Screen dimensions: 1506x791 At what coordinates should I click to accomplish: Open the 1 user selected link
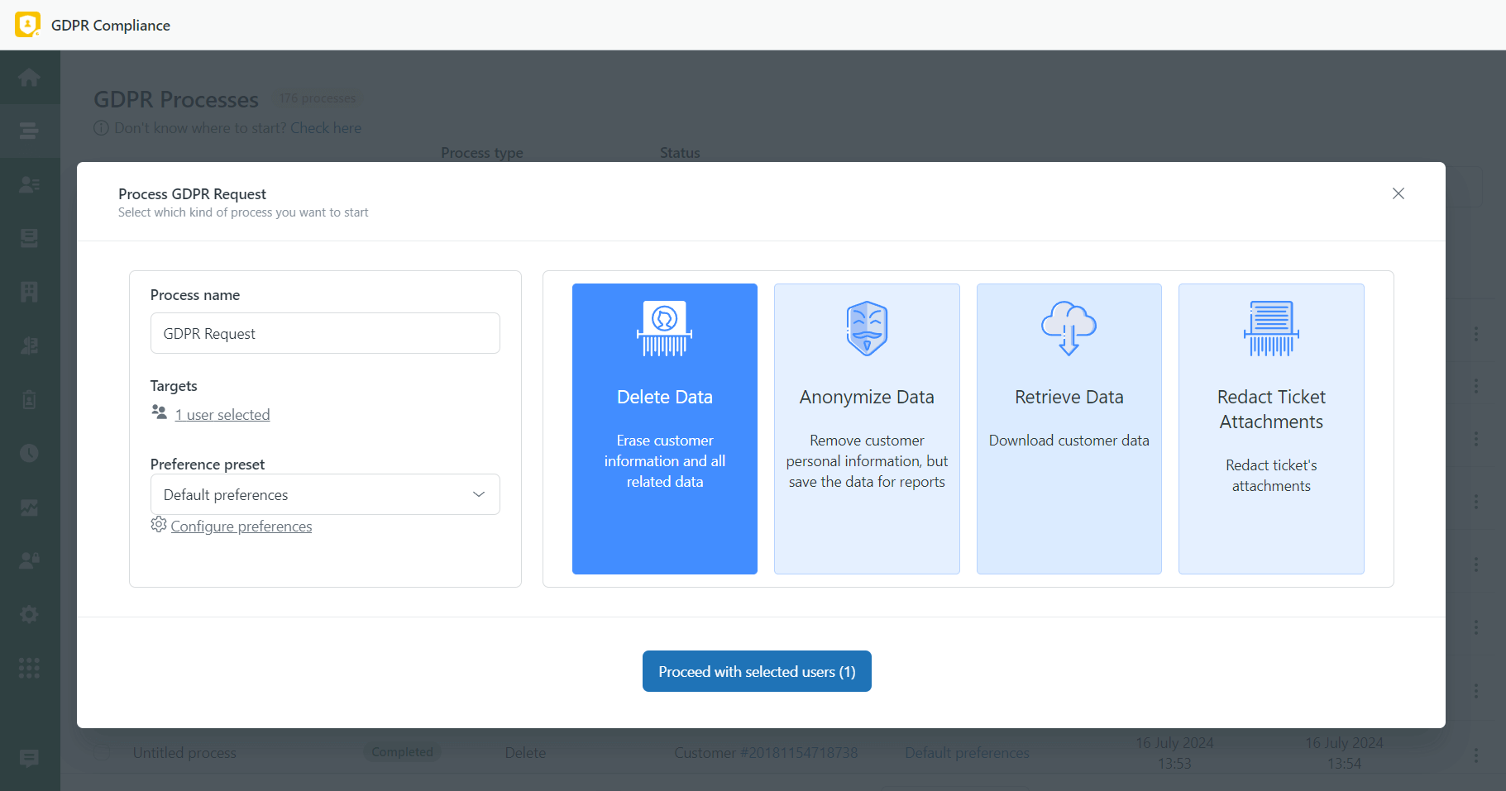222,415
